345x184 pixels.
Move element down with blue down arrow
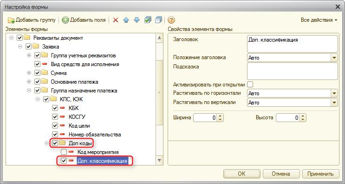click(137, 20)
